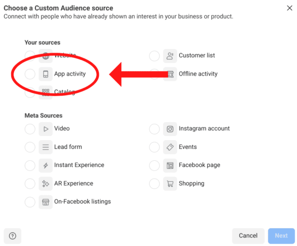This screenshot has width=297, height=246.
Task: Click the Customer list people icon
Action: tap(170, 56)
